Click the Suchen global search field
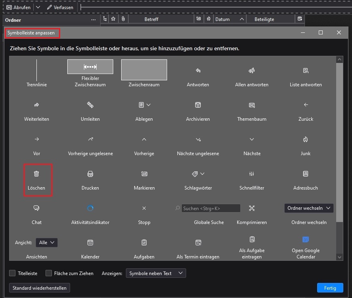 [211, 208]
